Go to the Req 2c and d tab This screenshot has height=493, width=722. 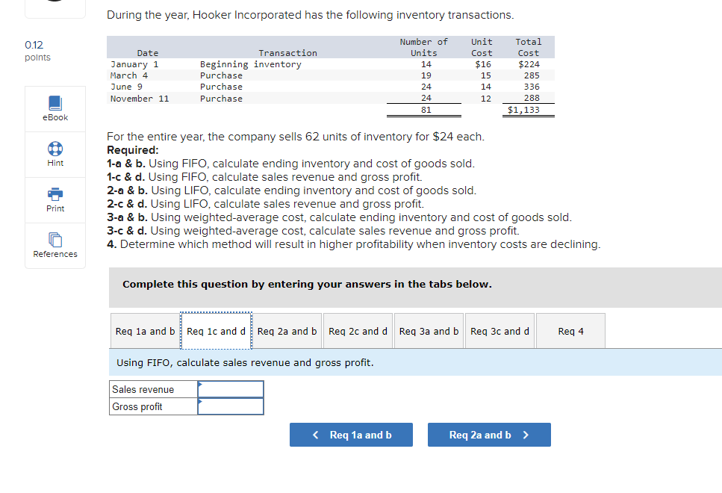coord(358,331)
